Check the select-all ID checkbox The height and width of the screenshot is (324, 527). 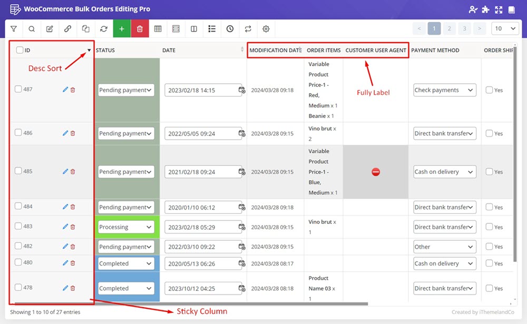pos(20,50)
